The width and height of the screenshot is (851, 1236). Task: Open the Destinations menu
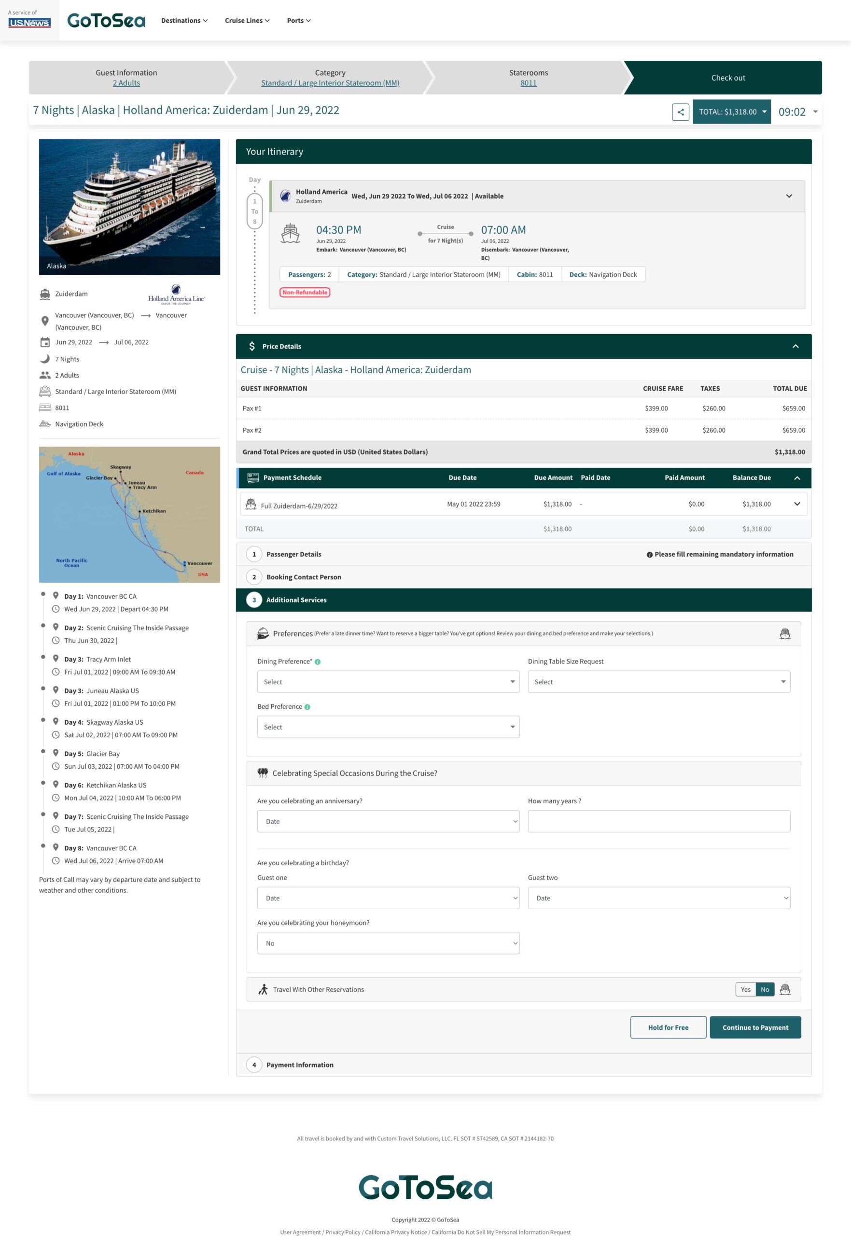click(x=184, y=20)
